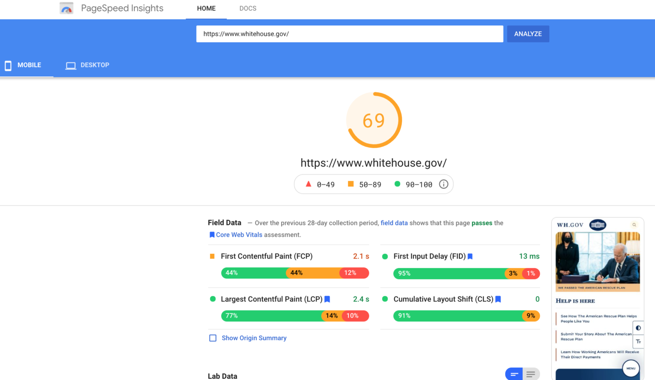Click the orange 14% segment of LCP bar
655x380 pixels.
pyautogui.click(x=332, y=316)
